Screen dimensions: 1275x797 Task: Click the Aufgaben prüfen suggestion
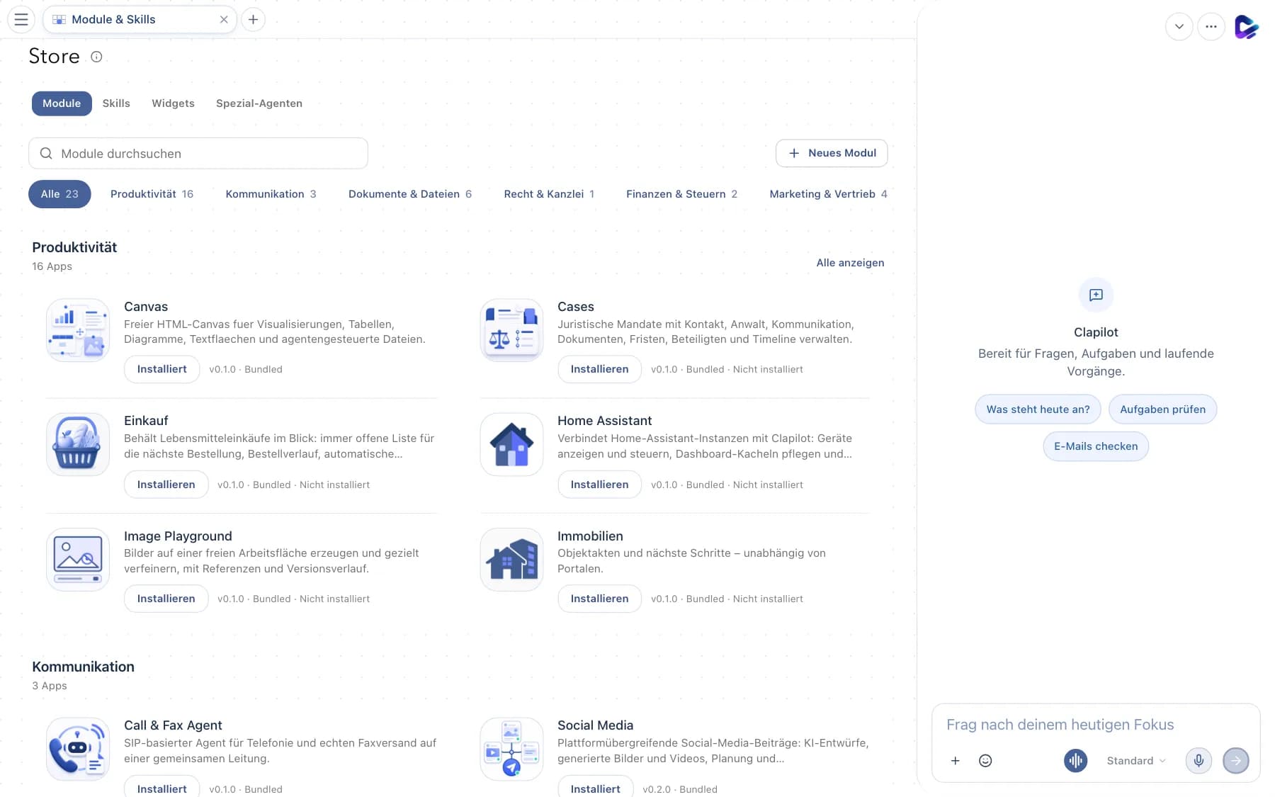pyautogui.click(x=1162, y=409)
